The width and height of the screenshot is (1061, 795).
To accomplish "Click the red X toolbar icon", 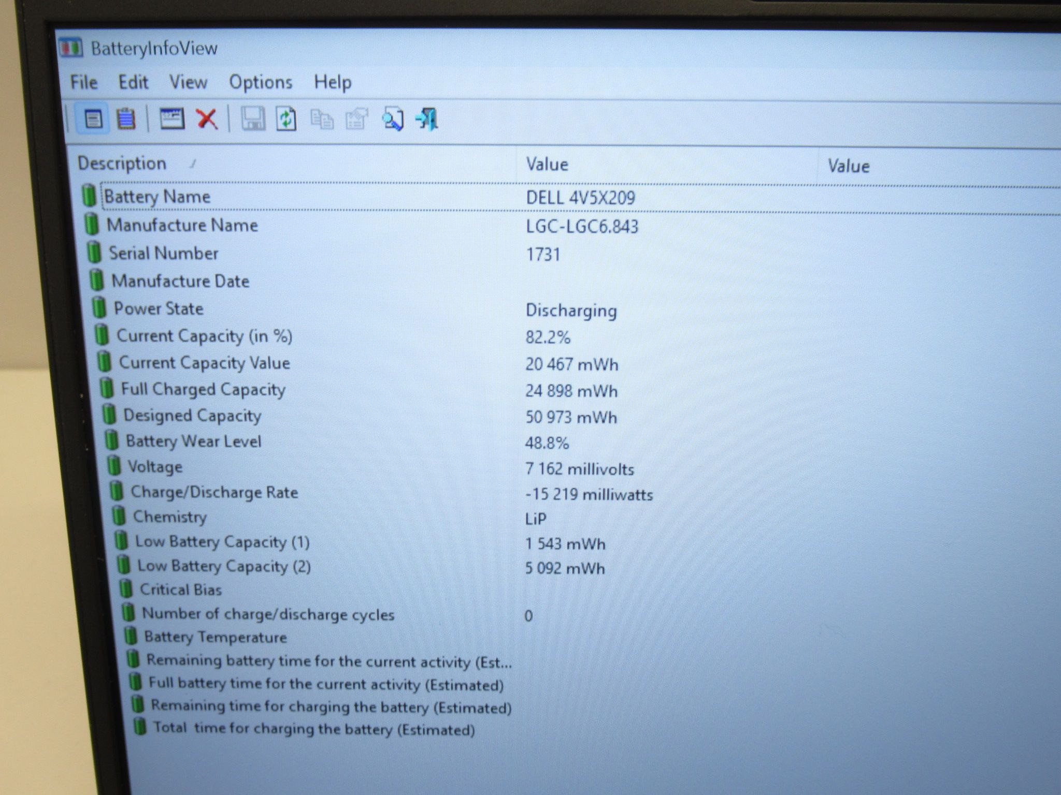I will 207,120.
